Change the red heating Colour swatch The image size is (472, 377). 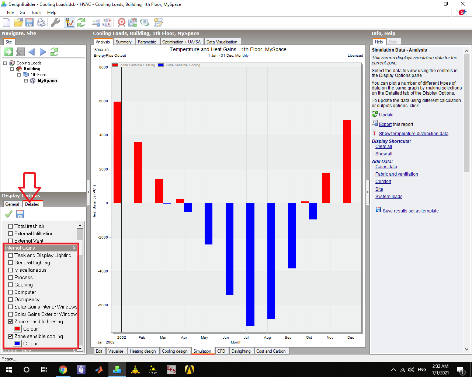coord(17,329)
